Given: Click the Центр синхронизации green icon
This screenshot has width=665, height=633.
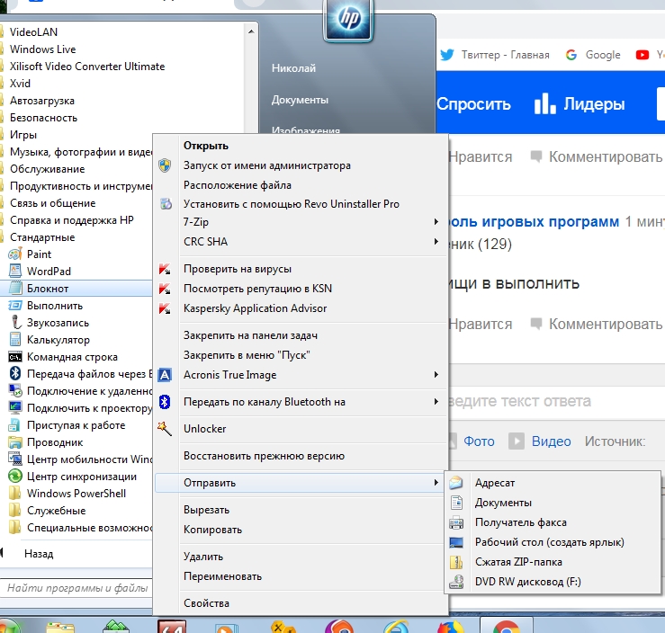Looking at the screenshot, I should click(15, 477).
